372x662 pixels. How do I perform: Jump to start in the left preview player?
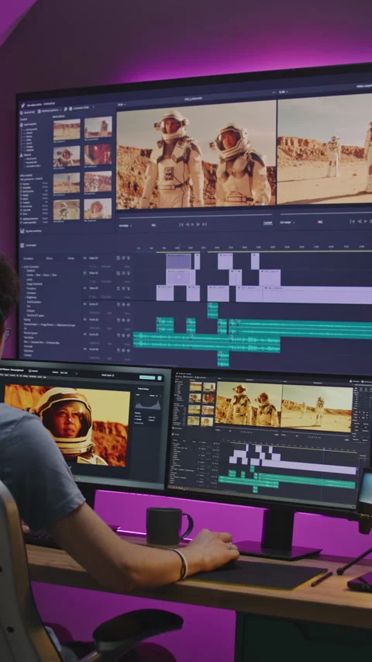coord(181,224)
